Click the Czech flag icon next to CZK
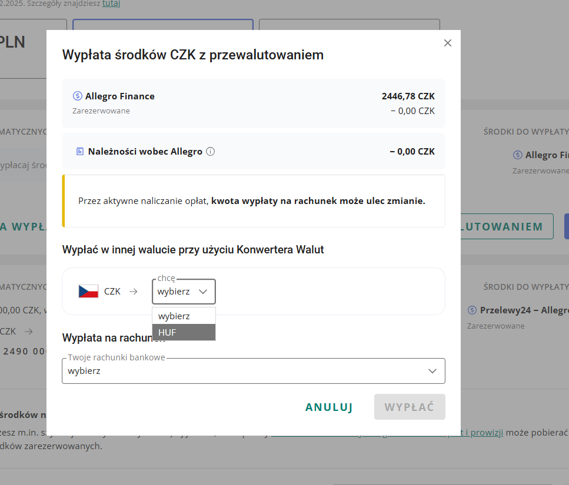Image resolution: width=569 pixels, height=485 pixels. click(x=88, y=291)
